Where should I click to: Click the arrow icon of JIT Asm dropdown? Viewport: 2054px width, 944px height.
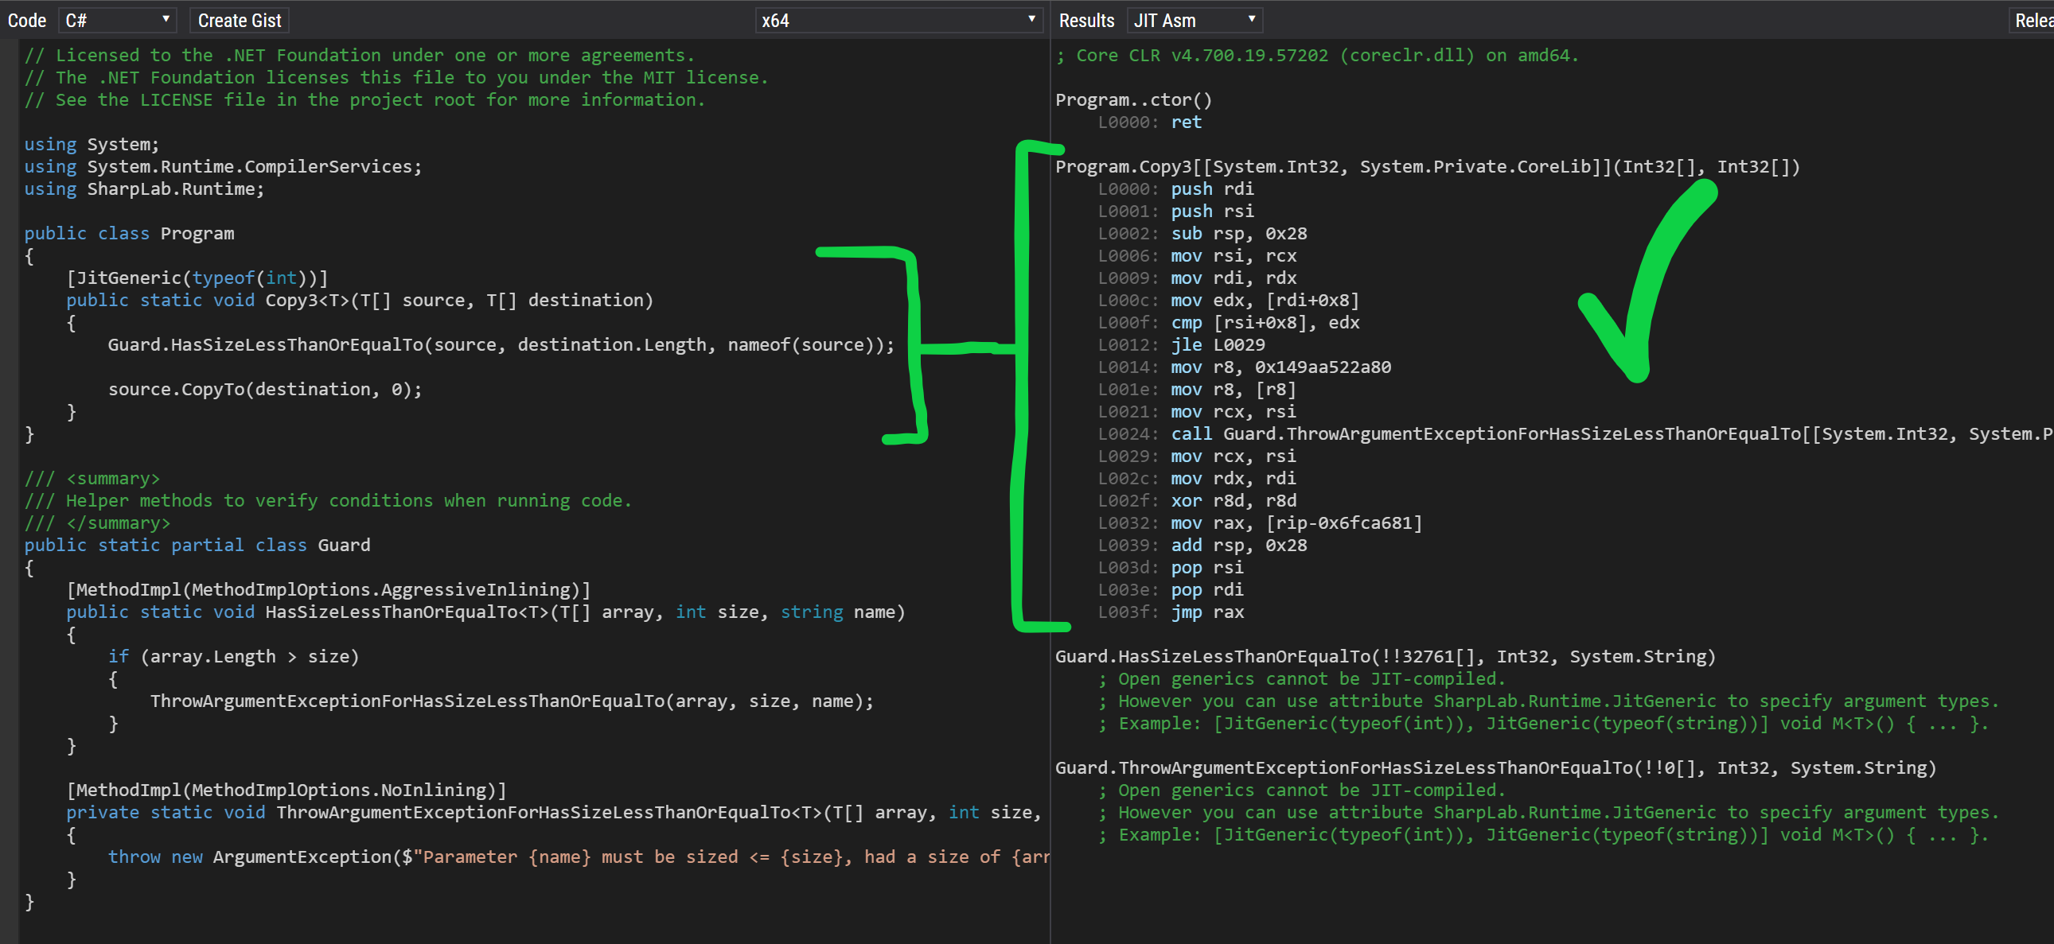coord(1251,19)
